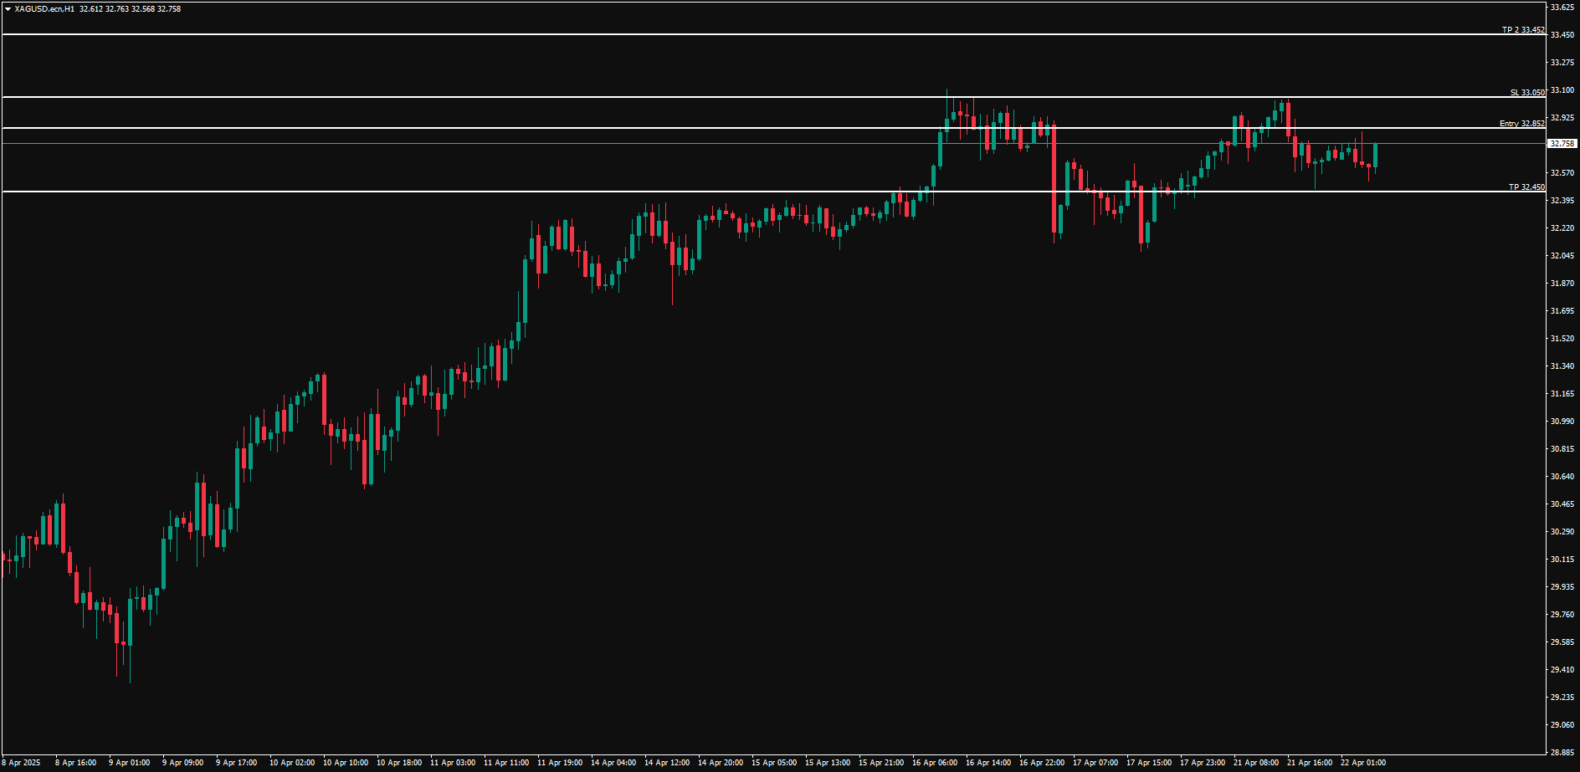Click the OHLC values in chart header

point(130,9)
